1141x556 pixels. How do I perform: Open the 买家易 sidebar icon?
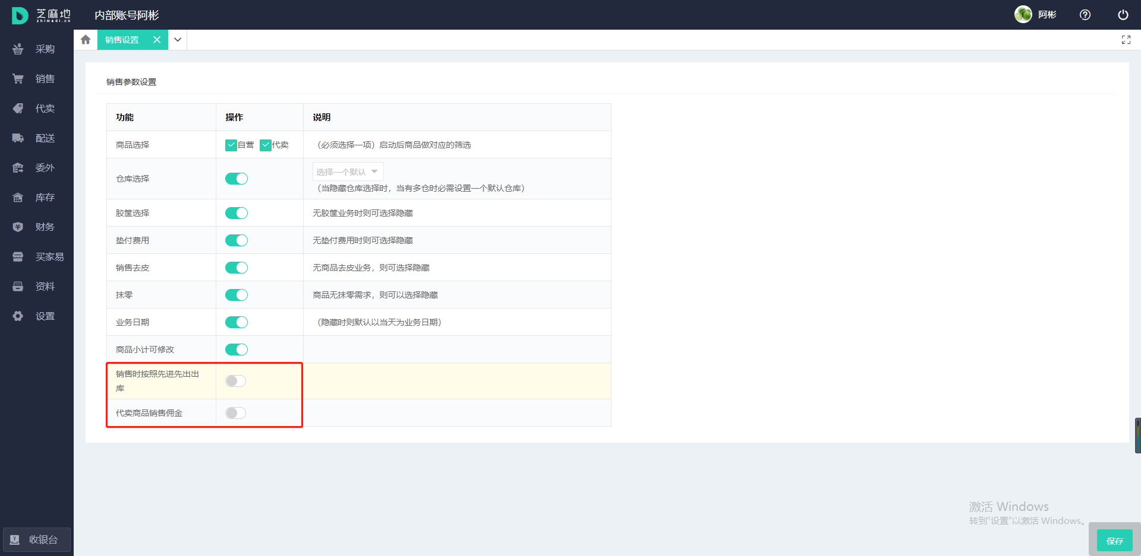point(18,257)
